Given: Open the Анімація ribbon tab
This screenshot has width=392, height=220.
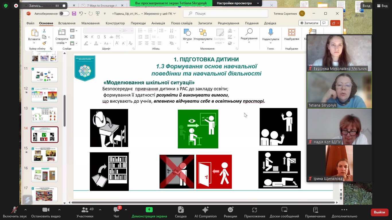Looking at the screenshot, I should tap(158, 23).
